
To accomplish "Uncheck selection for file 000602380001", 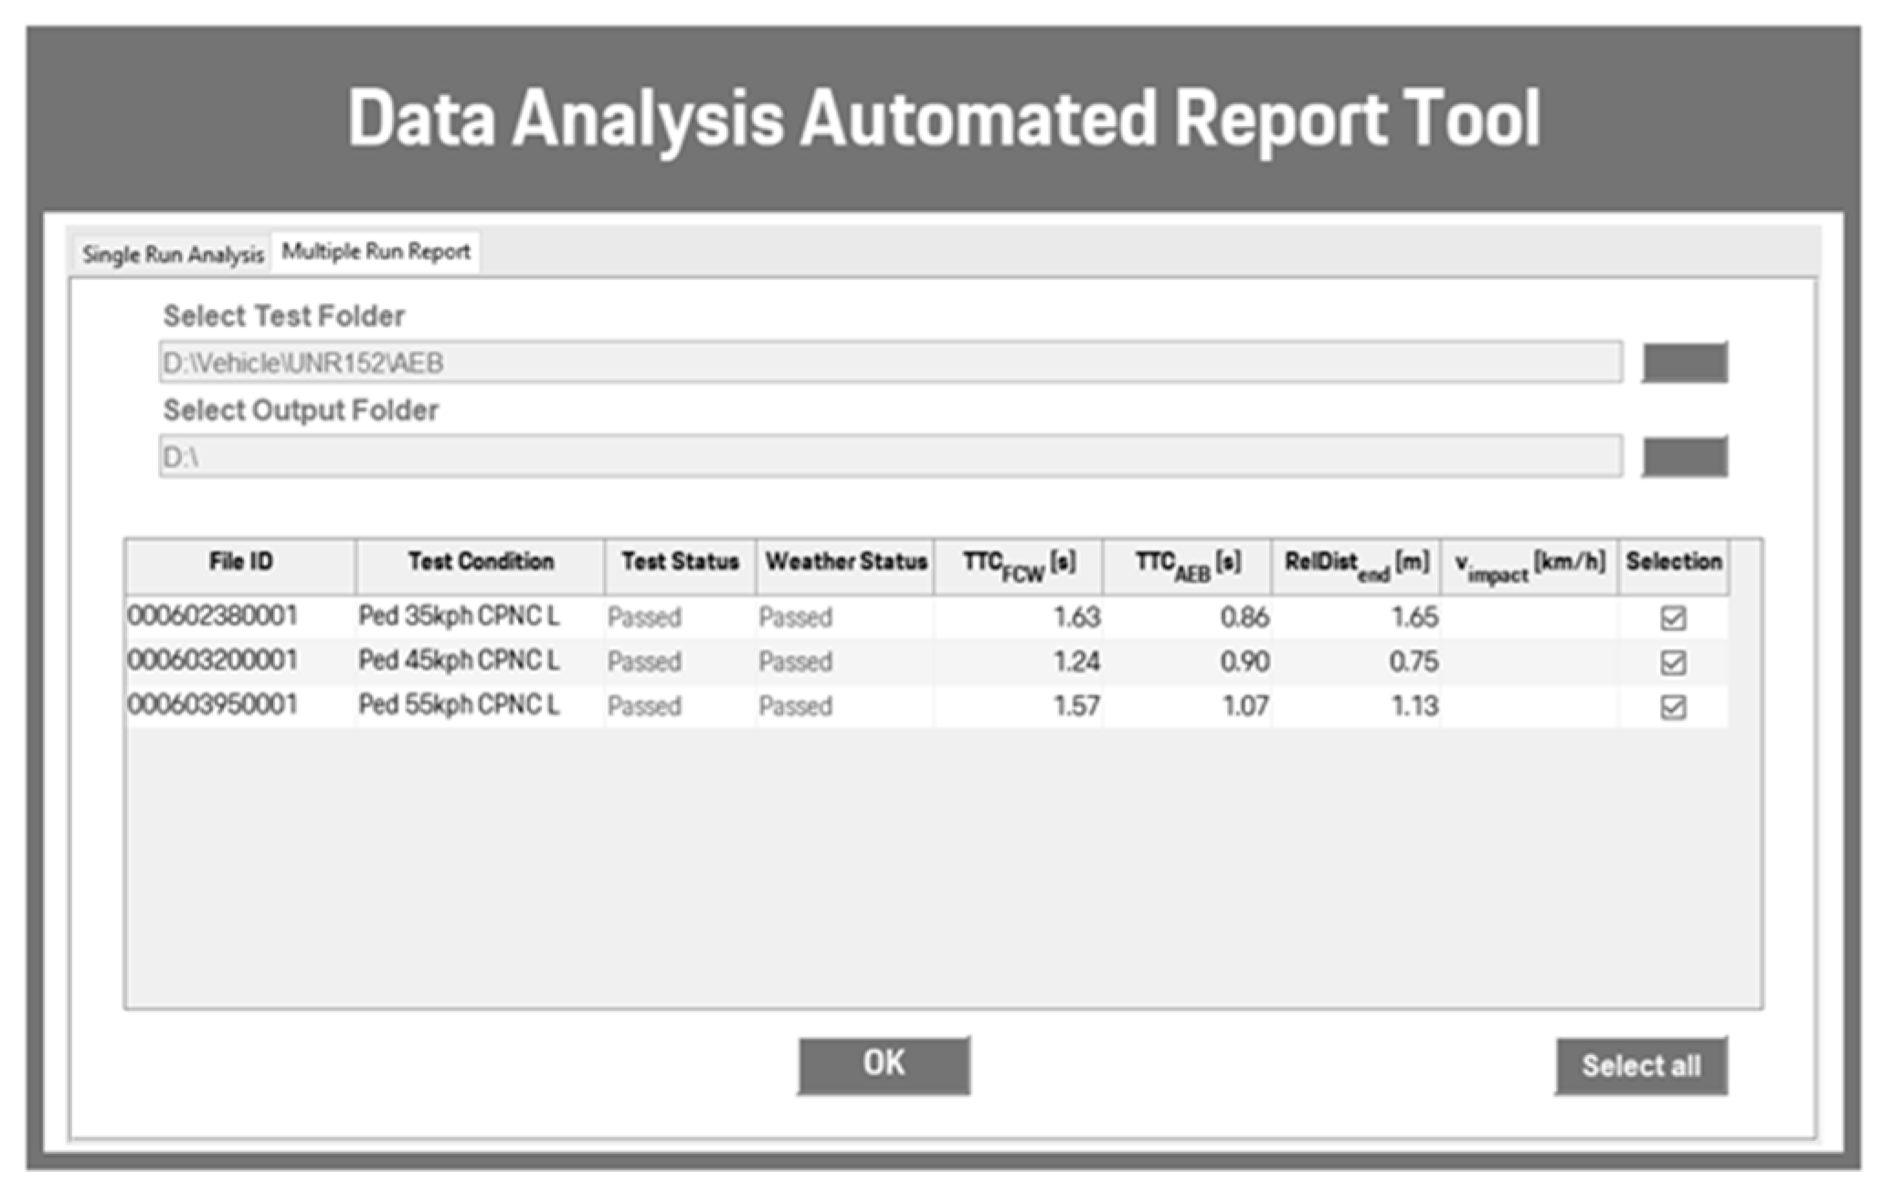I will click(1672, 618).
